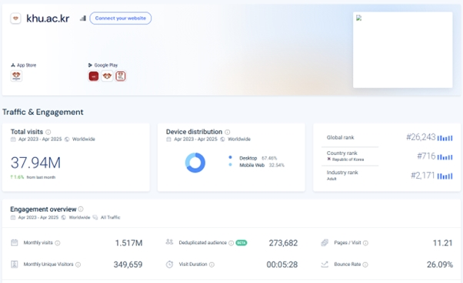Click the Adult industry label
The image size is (463, 283).
point(331,179)
